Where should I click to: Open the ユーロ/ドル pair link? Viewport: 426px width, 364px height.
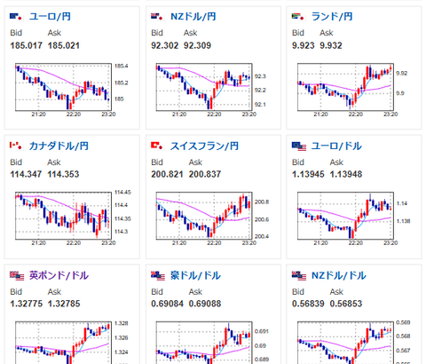[336, 146]
